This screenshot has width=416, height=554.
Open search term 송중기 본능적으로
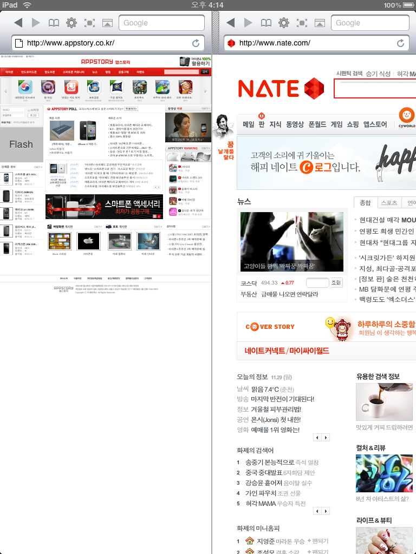270,462
